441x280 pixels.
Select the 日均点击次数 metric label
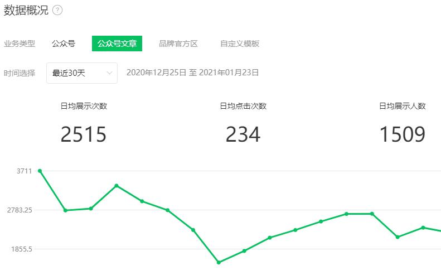tap(243, 106)
